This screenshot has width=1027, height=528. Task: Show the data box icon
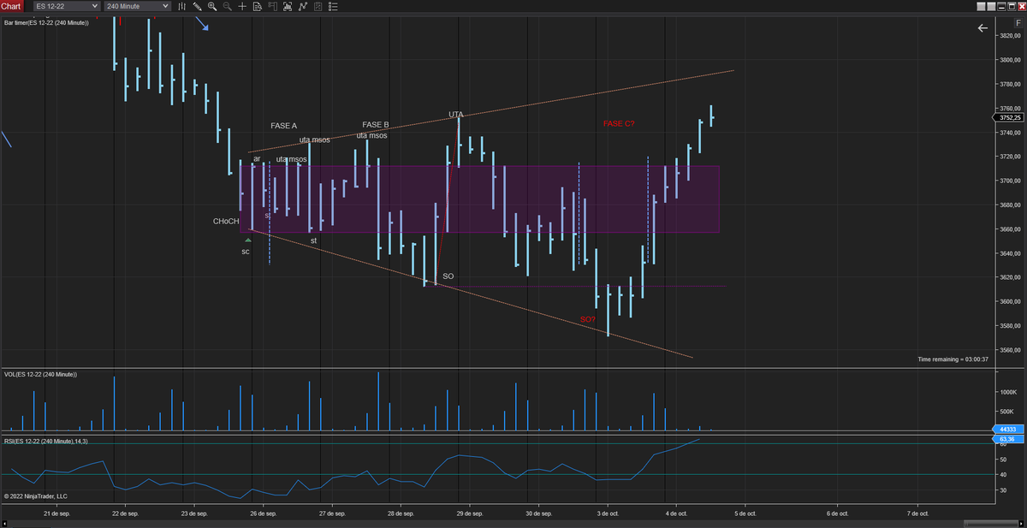[258, 6]
